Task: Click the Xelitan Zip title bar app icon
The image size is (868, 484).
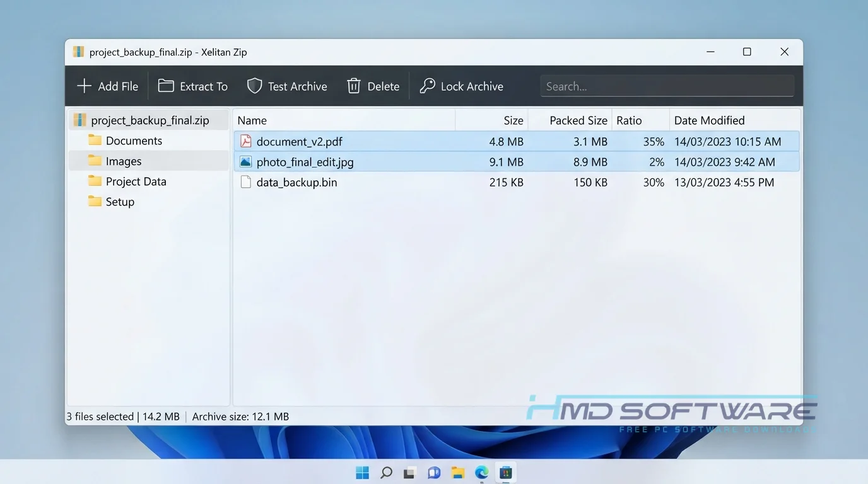Action: point(78,52)
